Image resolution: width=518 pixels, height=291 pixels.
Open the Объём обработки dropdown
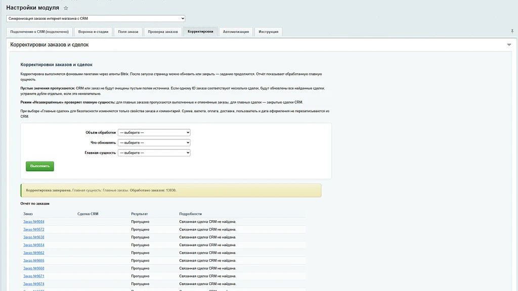(154, 133)
